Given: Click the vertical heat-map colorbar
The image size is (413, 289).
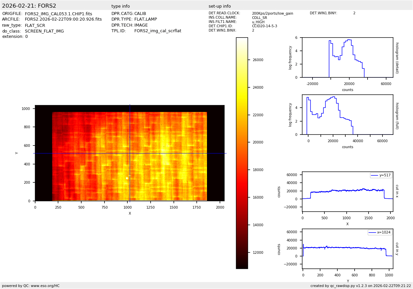Looking at the screenshot, I should tap(242, 153).
